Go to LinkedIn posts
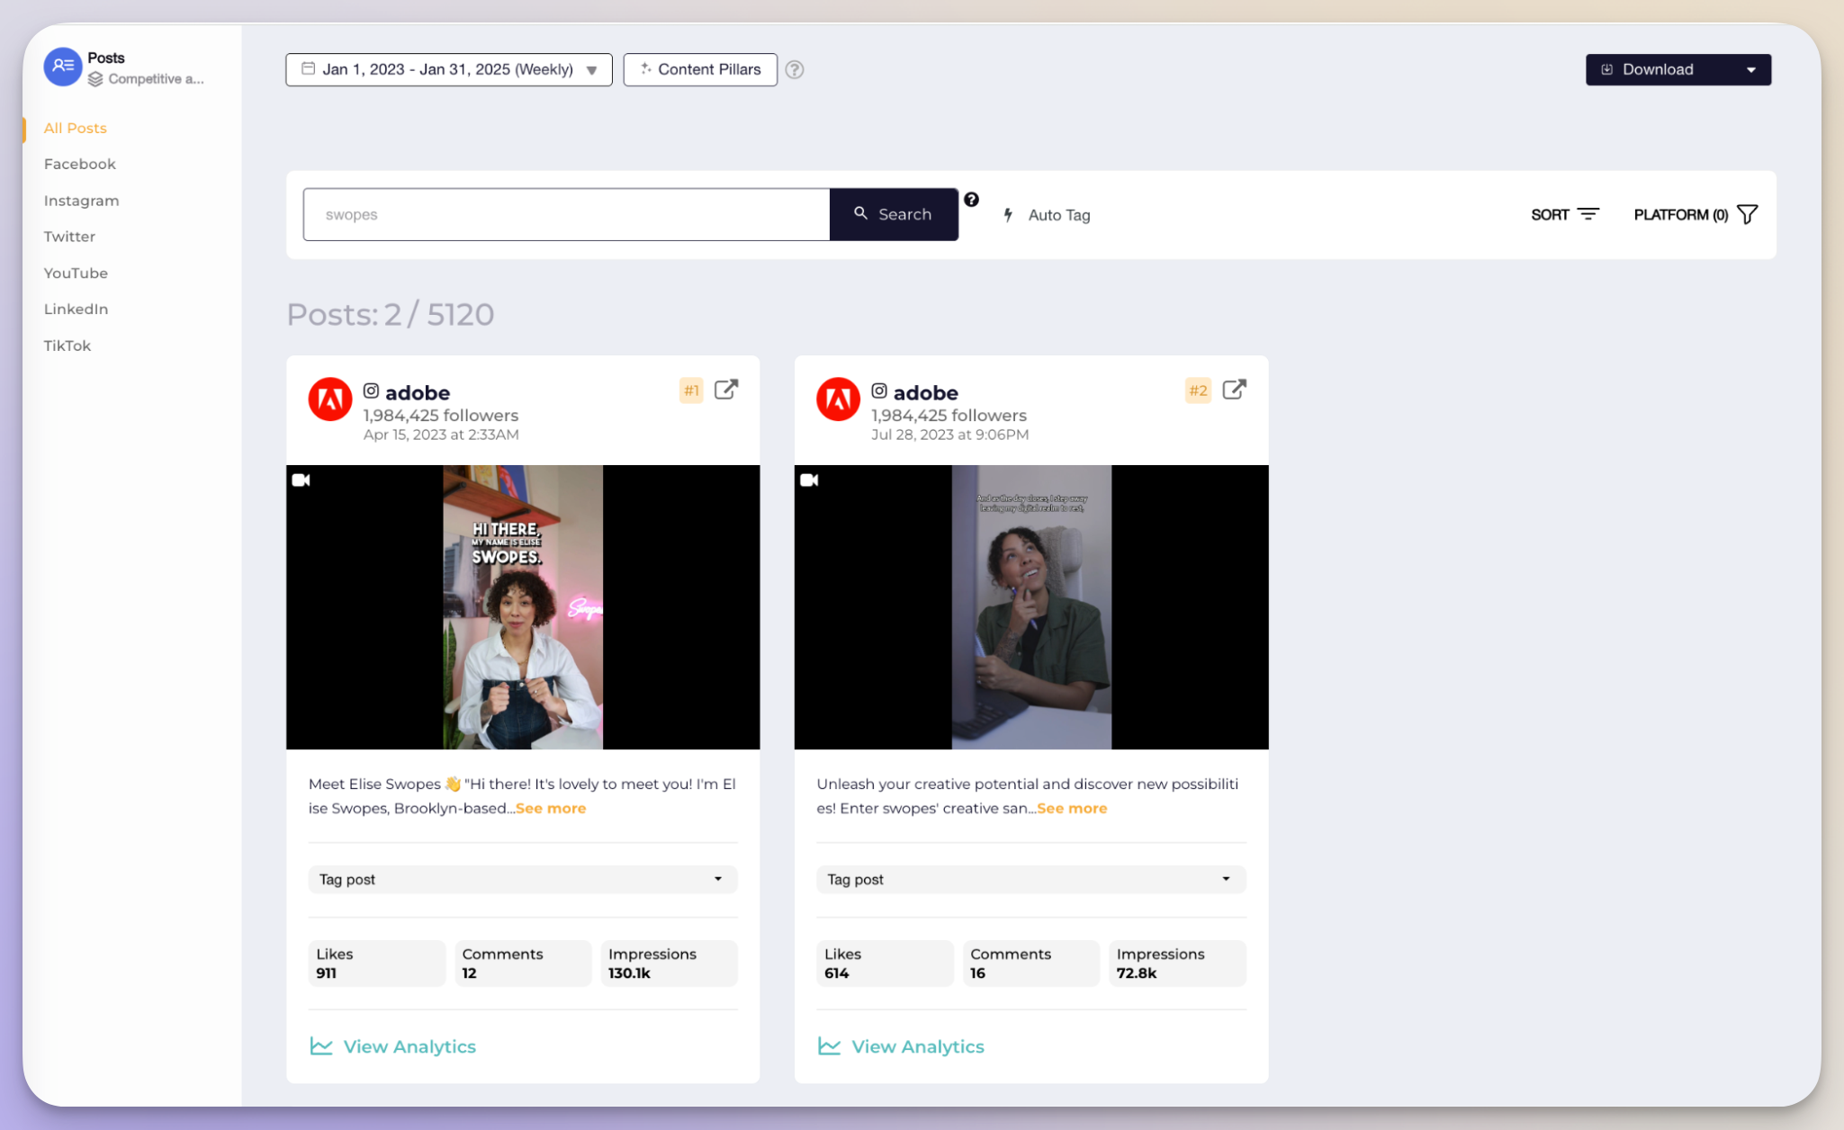 (x=76, y=309)
